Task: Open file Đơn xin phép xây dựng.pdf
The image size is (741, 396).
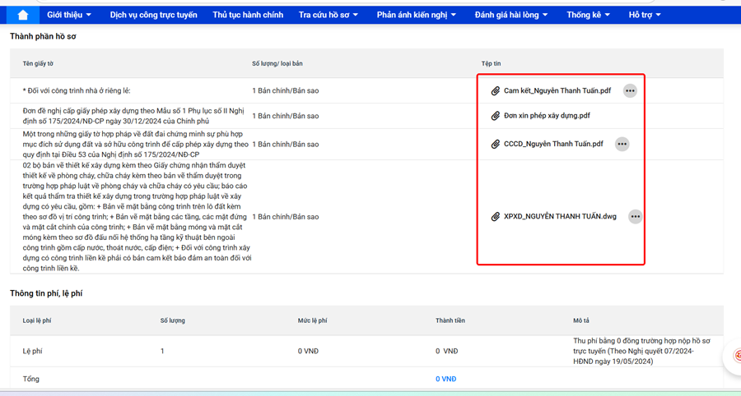Action: 547,116
